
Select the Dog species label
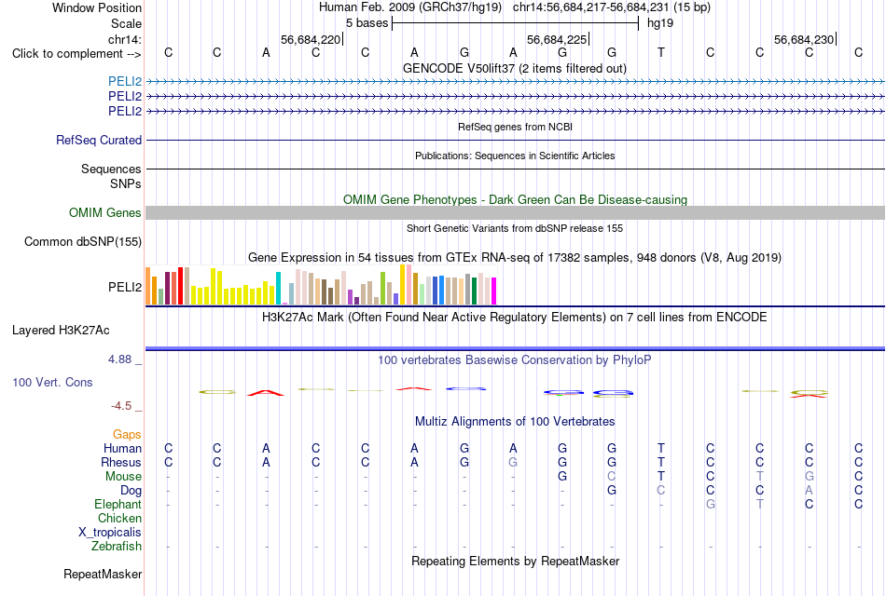132,491
